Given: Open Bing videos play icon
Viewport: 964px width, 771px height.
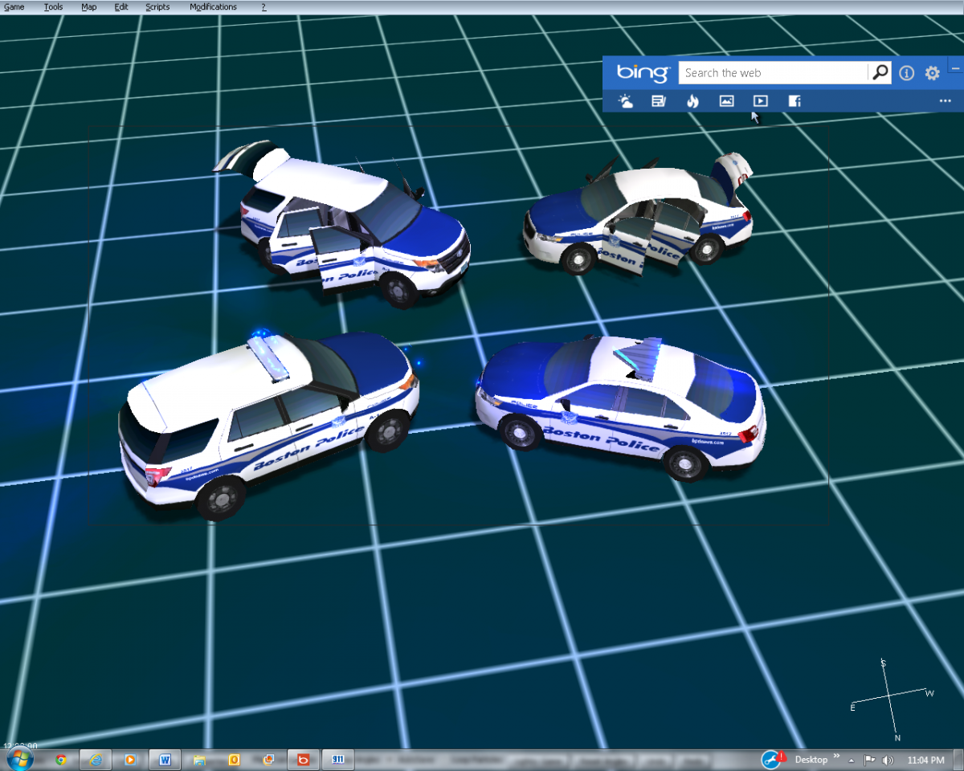Looking at the screenshot, I should [x=760, y=101].
